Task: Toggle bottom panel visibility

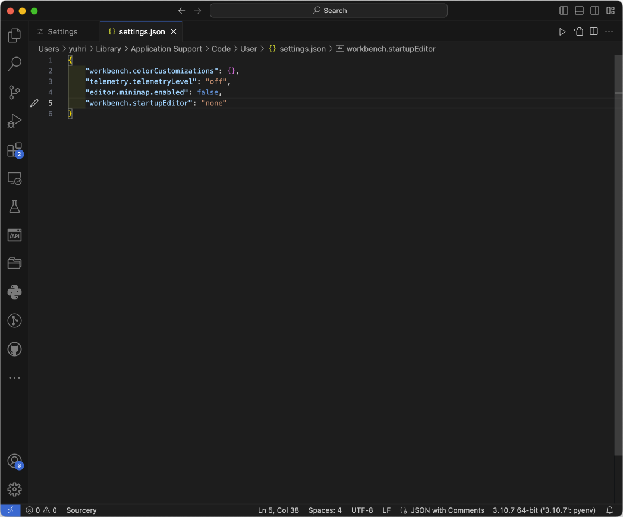Action: (579, 11)
